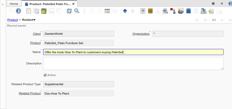
Task: Click the Help icon in the toolbar
Action: tap(18, 11)
